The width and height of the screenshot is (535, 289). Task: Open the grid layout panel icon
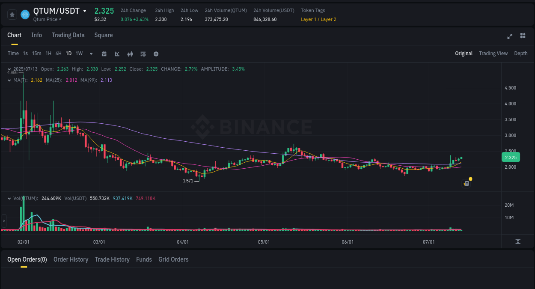(x=523, y=36)
